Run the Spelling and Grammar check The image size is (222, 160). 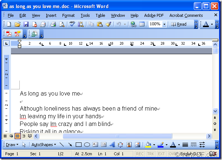72,24
